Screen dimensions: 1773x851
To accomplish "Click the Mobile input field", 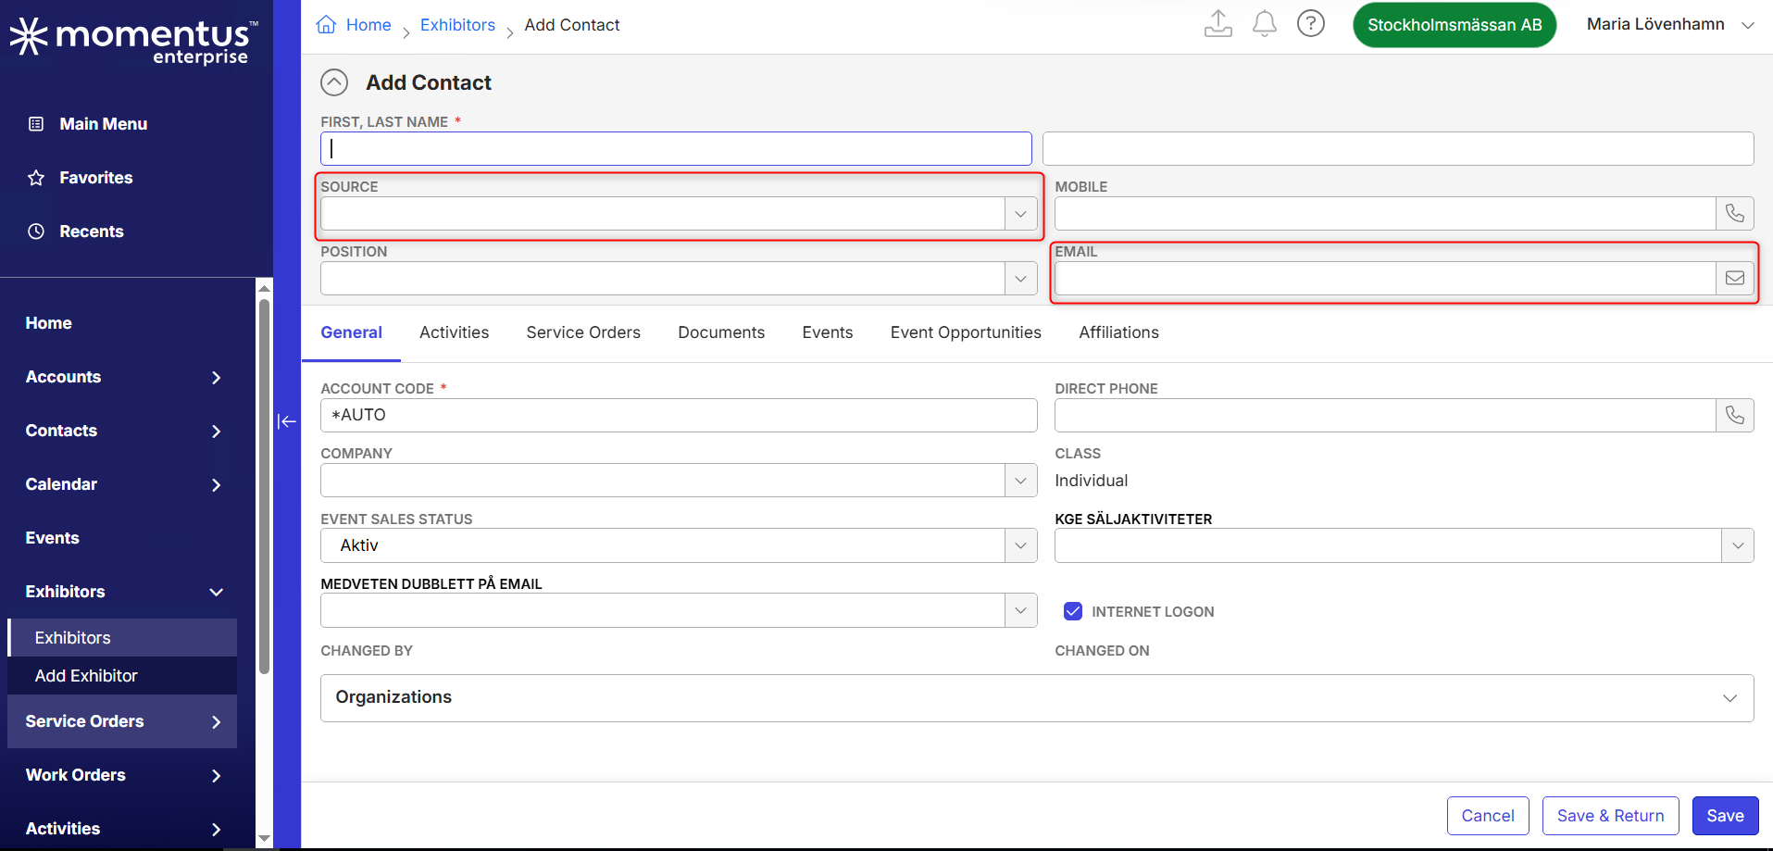I will 1385,214.
